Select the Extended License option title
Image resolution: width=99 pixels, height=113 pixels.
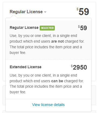[x=26, y=67]
